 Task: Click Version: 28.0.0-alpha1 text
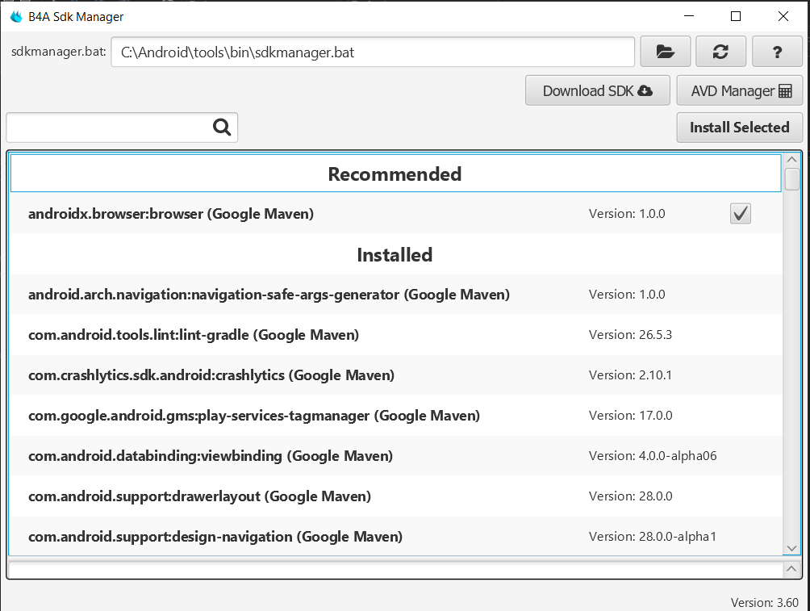click(653, 536)
